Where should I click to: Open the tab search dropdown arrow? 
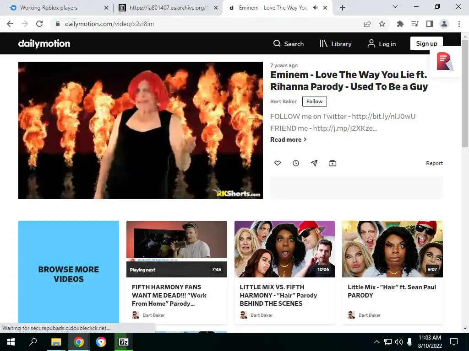click(395, 6)
